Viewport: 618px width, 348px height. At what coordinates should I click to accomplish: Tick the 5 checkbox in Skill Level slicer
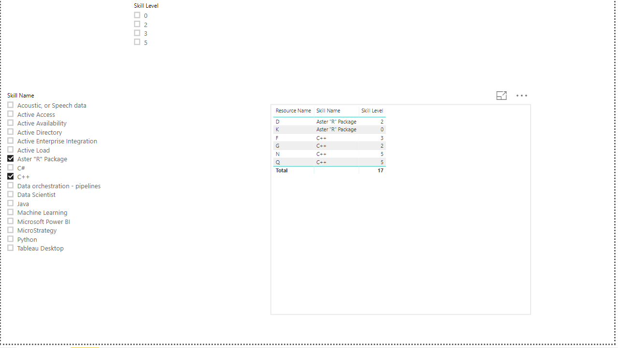point(137,42)
